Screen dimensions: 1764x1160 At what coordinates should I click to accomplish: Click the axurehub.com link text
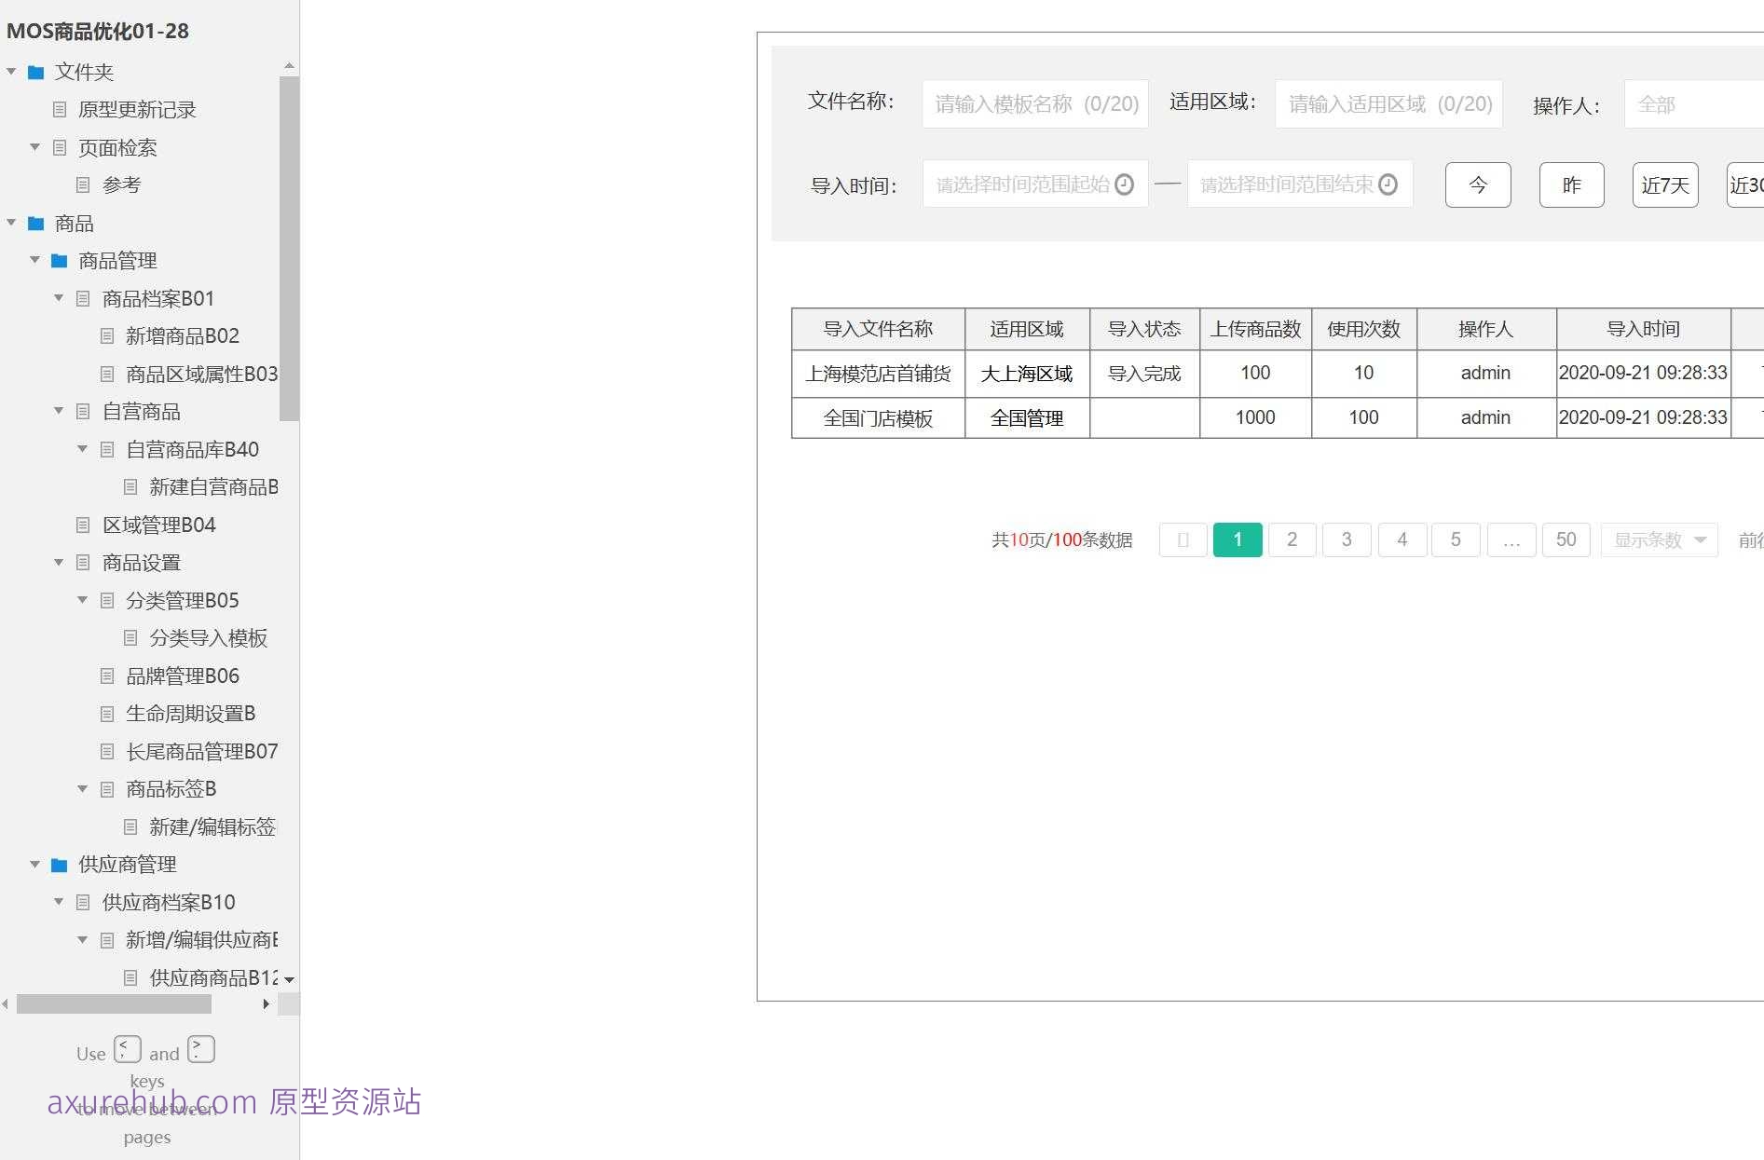click(x=151, y=1102)
